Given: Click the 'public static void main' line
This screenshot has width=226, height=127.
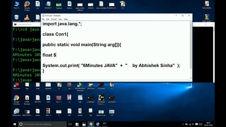Looking at the screenshot, I should point(82,45).
